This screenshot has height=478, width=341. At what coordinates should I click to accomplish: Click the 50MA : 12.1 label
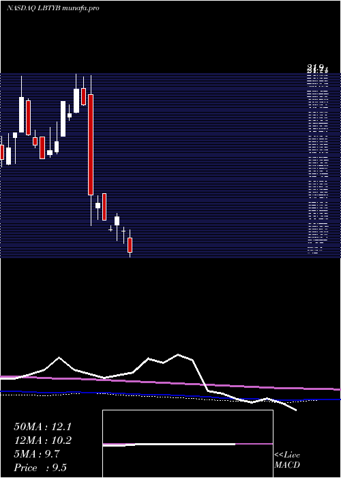(x=42, y=427)
